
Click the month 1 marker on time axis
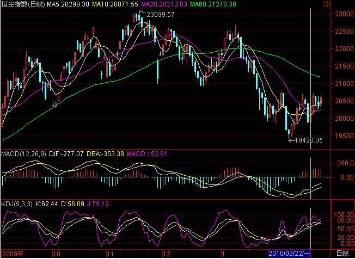[x=223, y=254]
